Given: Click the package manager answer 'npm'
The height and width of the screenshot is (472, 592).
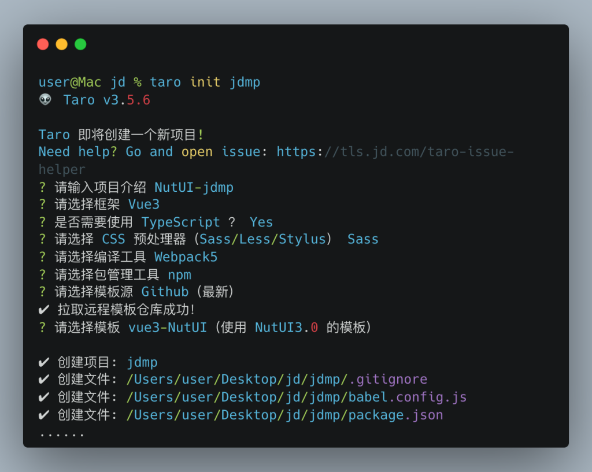Looking at the screenshot, I should [179, 275].
